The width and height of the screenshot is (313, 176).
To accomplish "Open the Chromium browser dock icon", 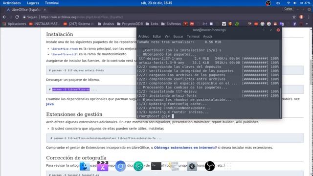I will coord(120,166).
